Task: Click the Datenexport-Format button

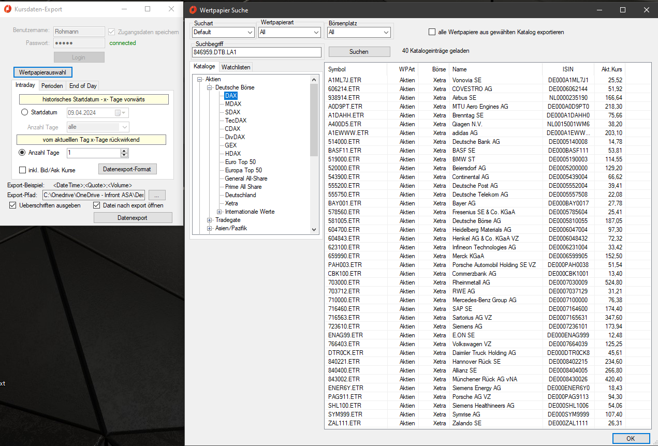Action: click(x=127, y=169)
